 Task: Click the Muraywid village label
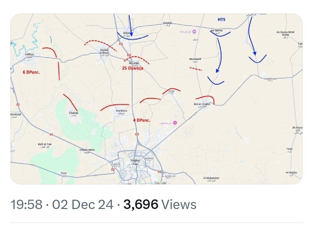pos(195,59)
